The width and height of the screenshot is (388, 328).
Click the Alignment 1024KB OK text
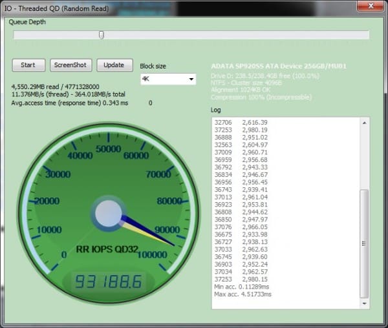pyautogui.click(x=241, y=90)
